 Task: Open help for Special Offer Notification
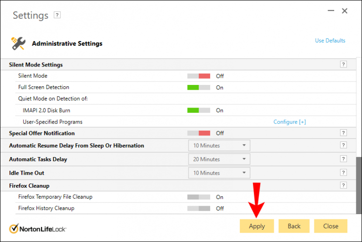pos(344,133)
